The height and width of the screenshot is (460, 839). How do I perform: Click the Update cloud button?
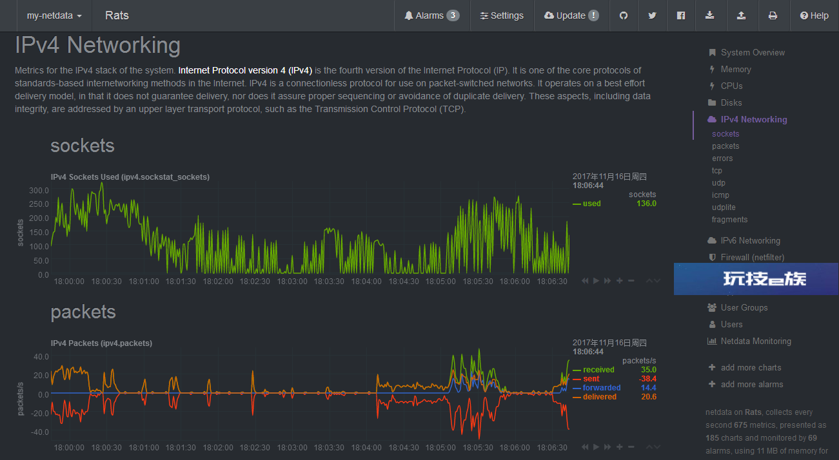pos(571,15)
